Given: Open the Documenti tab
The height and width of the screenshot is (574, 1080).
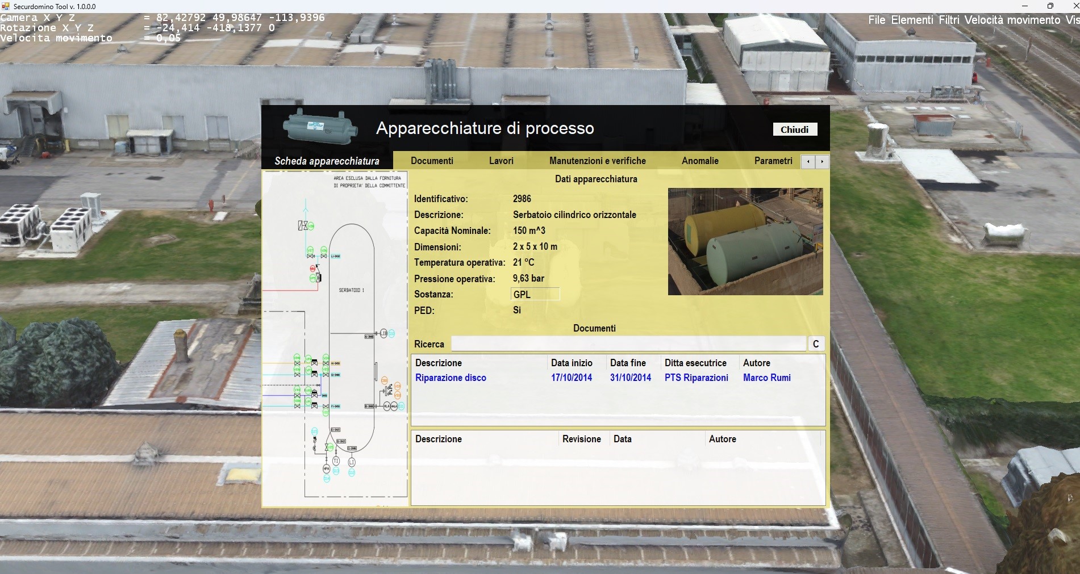Looking at the screenshot, I should coord(432,161).
